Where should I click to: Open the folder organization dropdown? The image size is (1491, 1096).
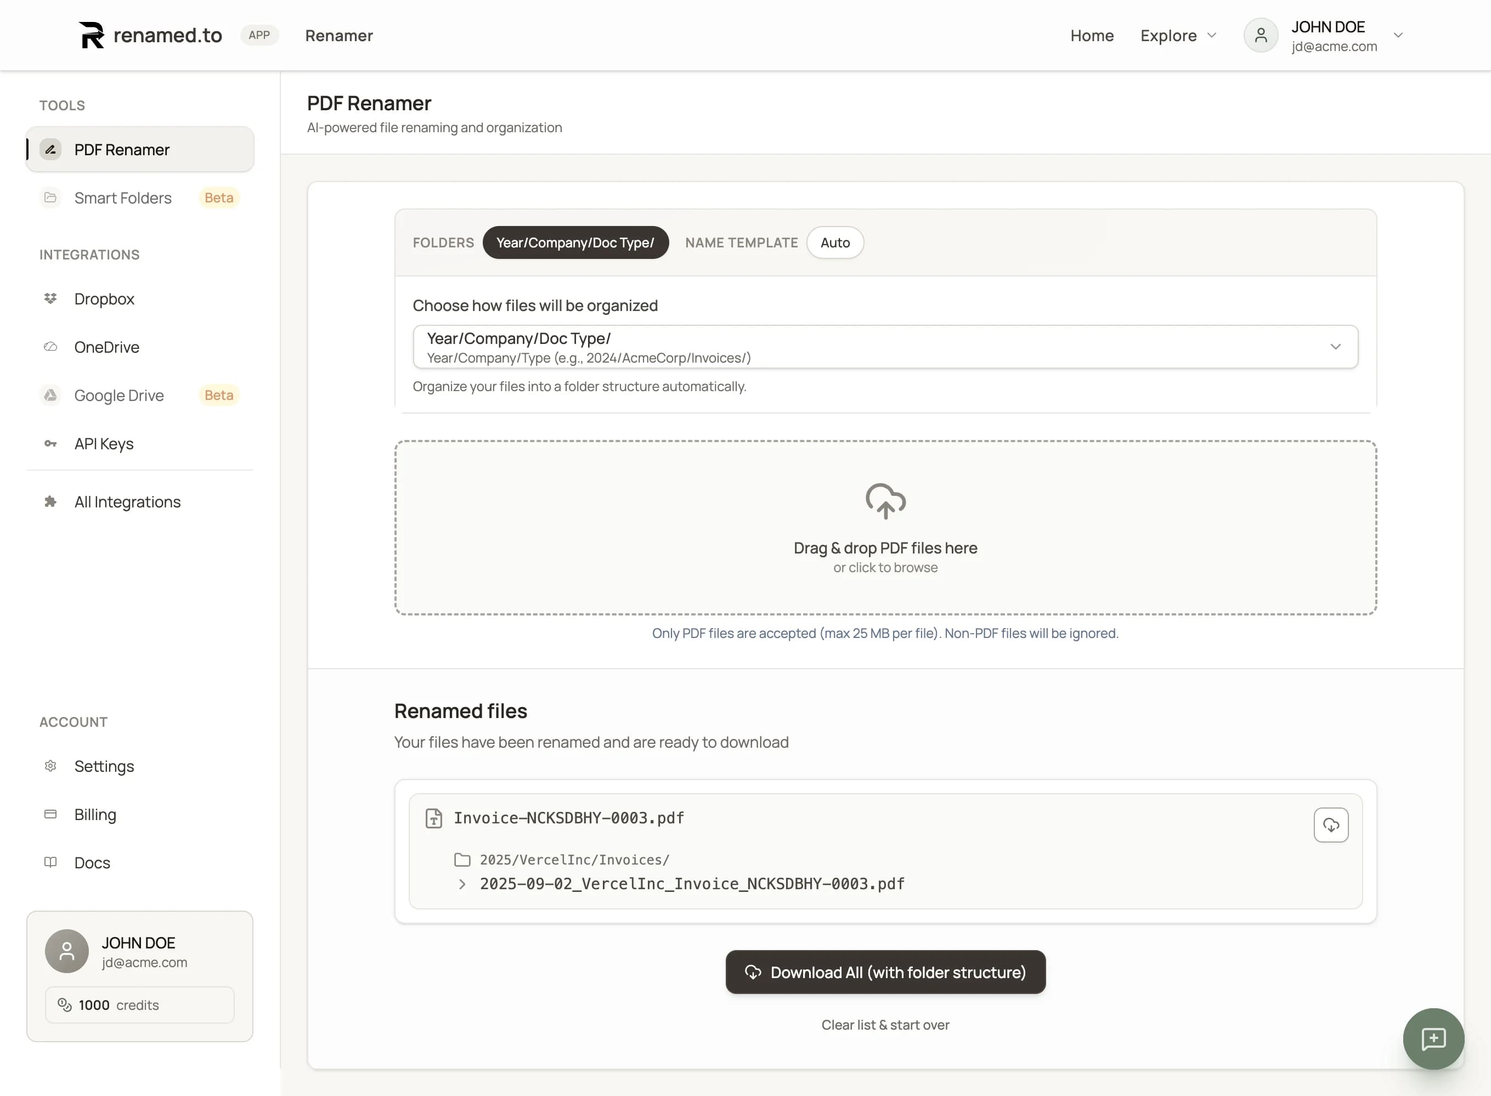[884, 347]
